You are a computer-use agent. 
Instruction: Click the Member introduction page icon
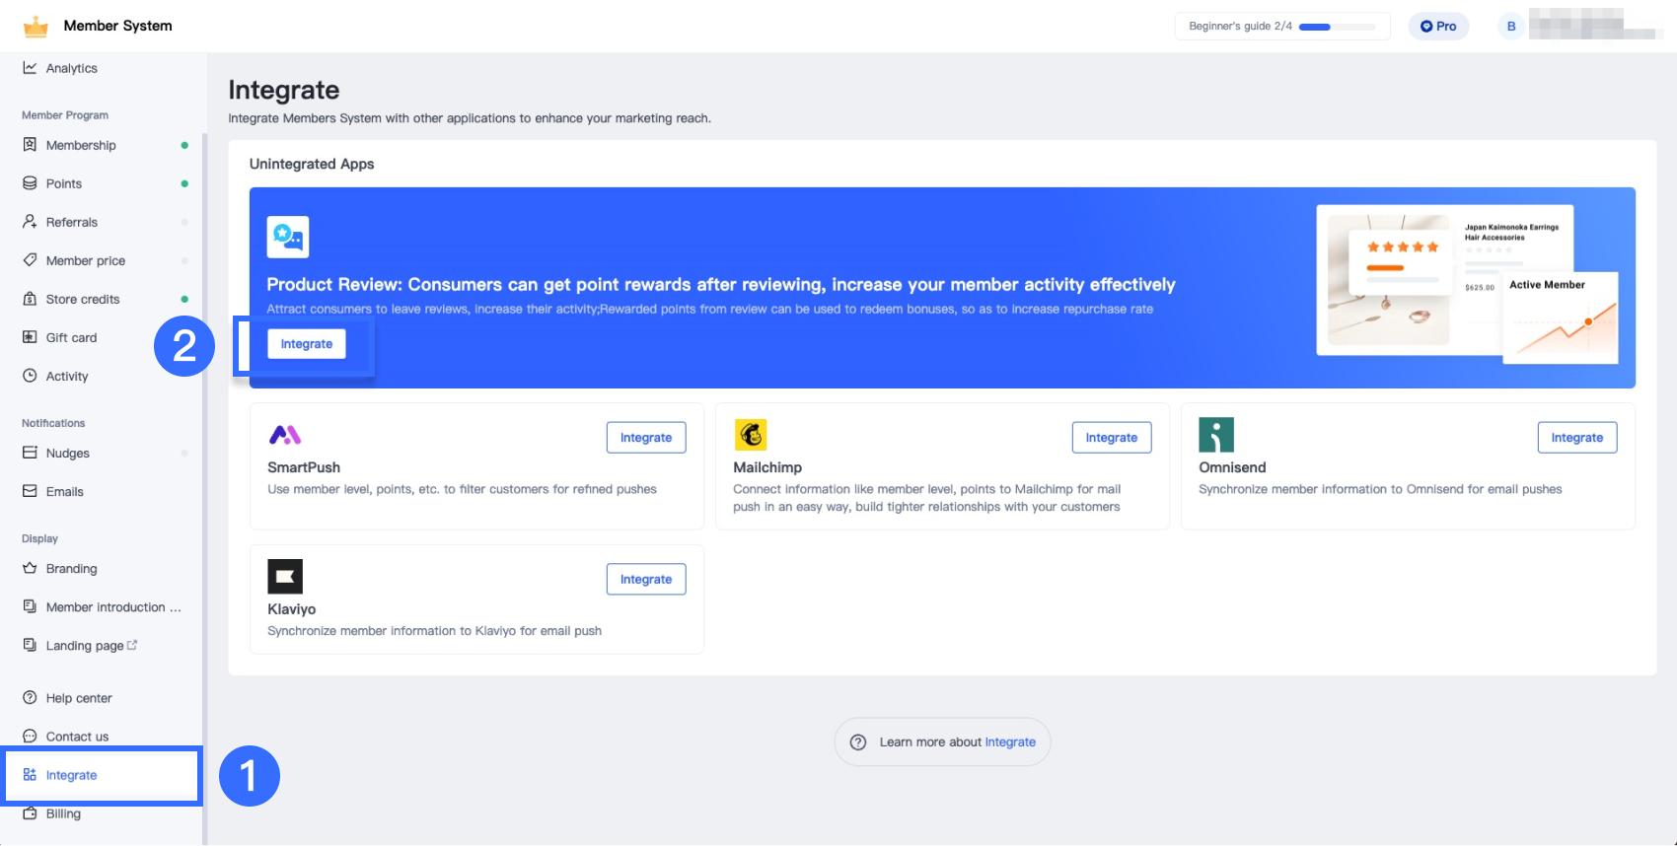pos(30,606)
